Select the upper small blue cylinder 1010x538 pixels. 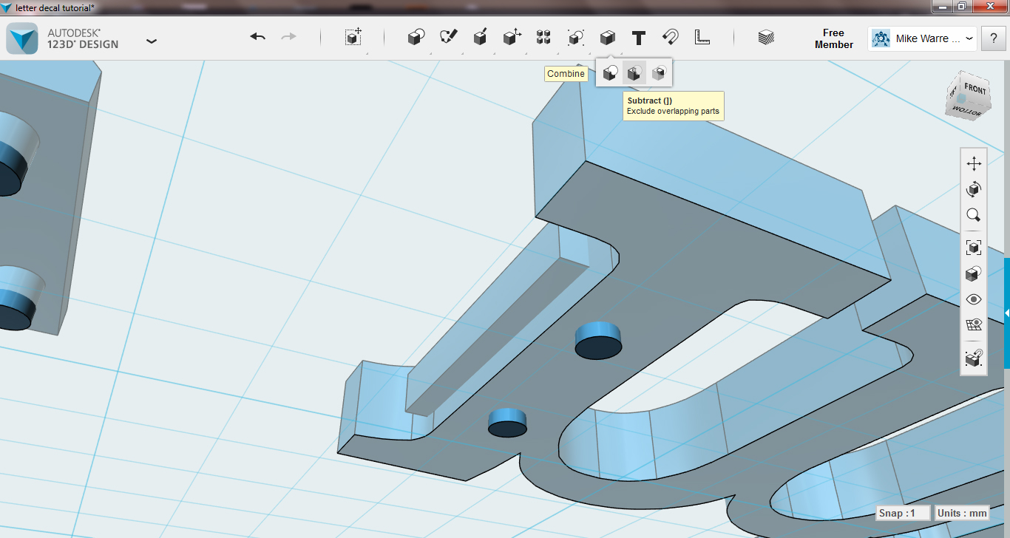pyautogui.click(x=598, y=341)
